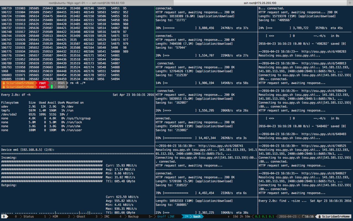Switch to the ssh root@172.25.255.100 tab
353x221 pixels.
point(260,3)
